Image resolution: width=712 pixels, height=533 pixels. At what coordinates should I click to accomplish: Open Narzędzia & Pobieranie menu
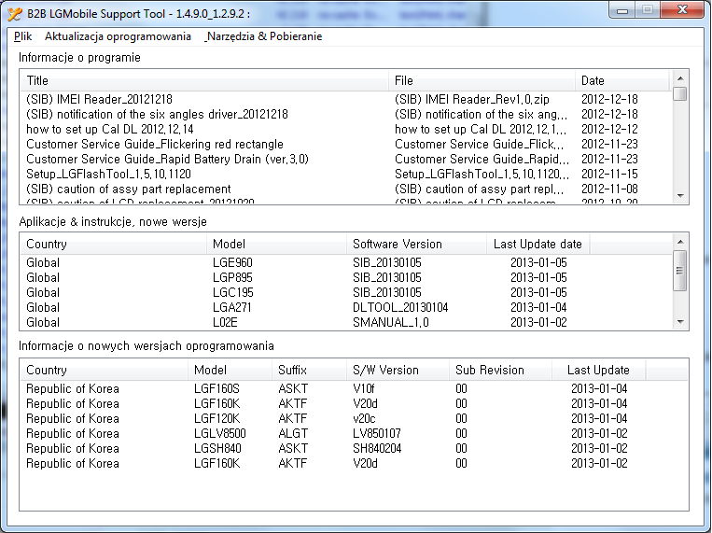coord(263,36)
